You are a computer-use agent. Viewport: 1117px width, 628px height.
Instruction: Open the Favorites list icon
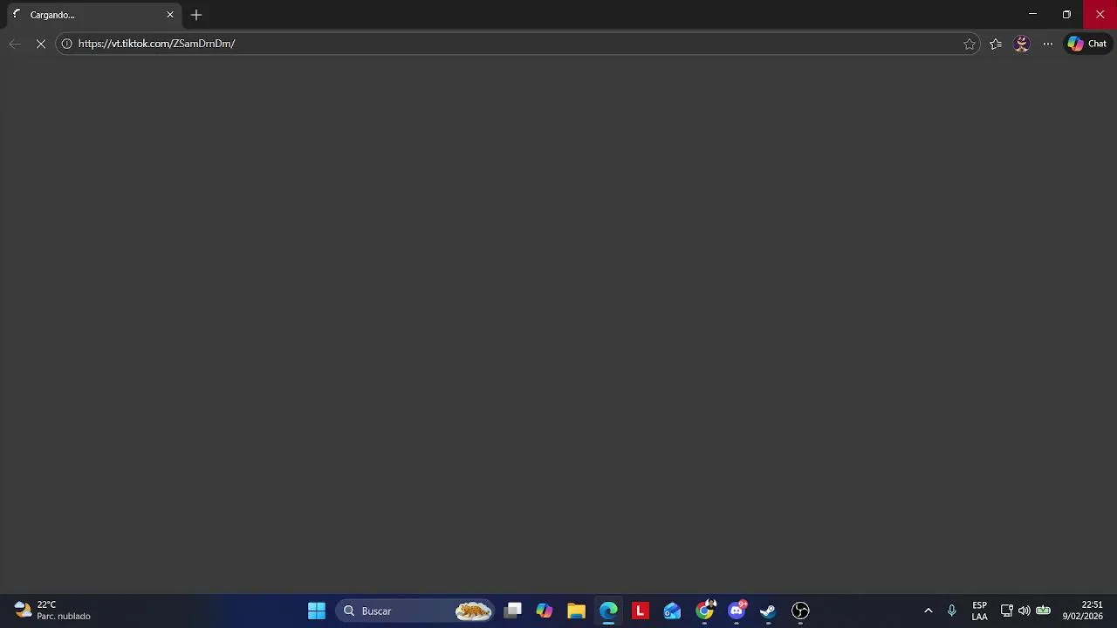tap(996, 44)
